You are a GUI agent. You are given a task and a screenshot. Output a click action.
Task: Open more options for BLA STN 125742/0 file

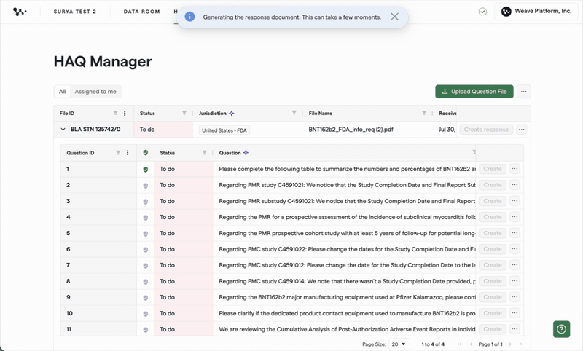click(x=522, y=129)
